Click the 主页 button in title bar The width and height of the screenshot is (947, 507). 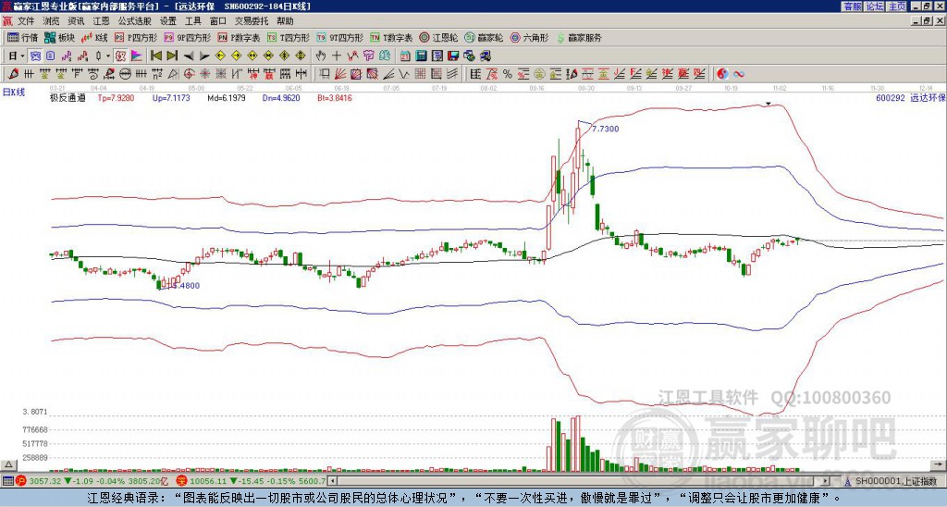pyautogui.click(x=896, y=6)
